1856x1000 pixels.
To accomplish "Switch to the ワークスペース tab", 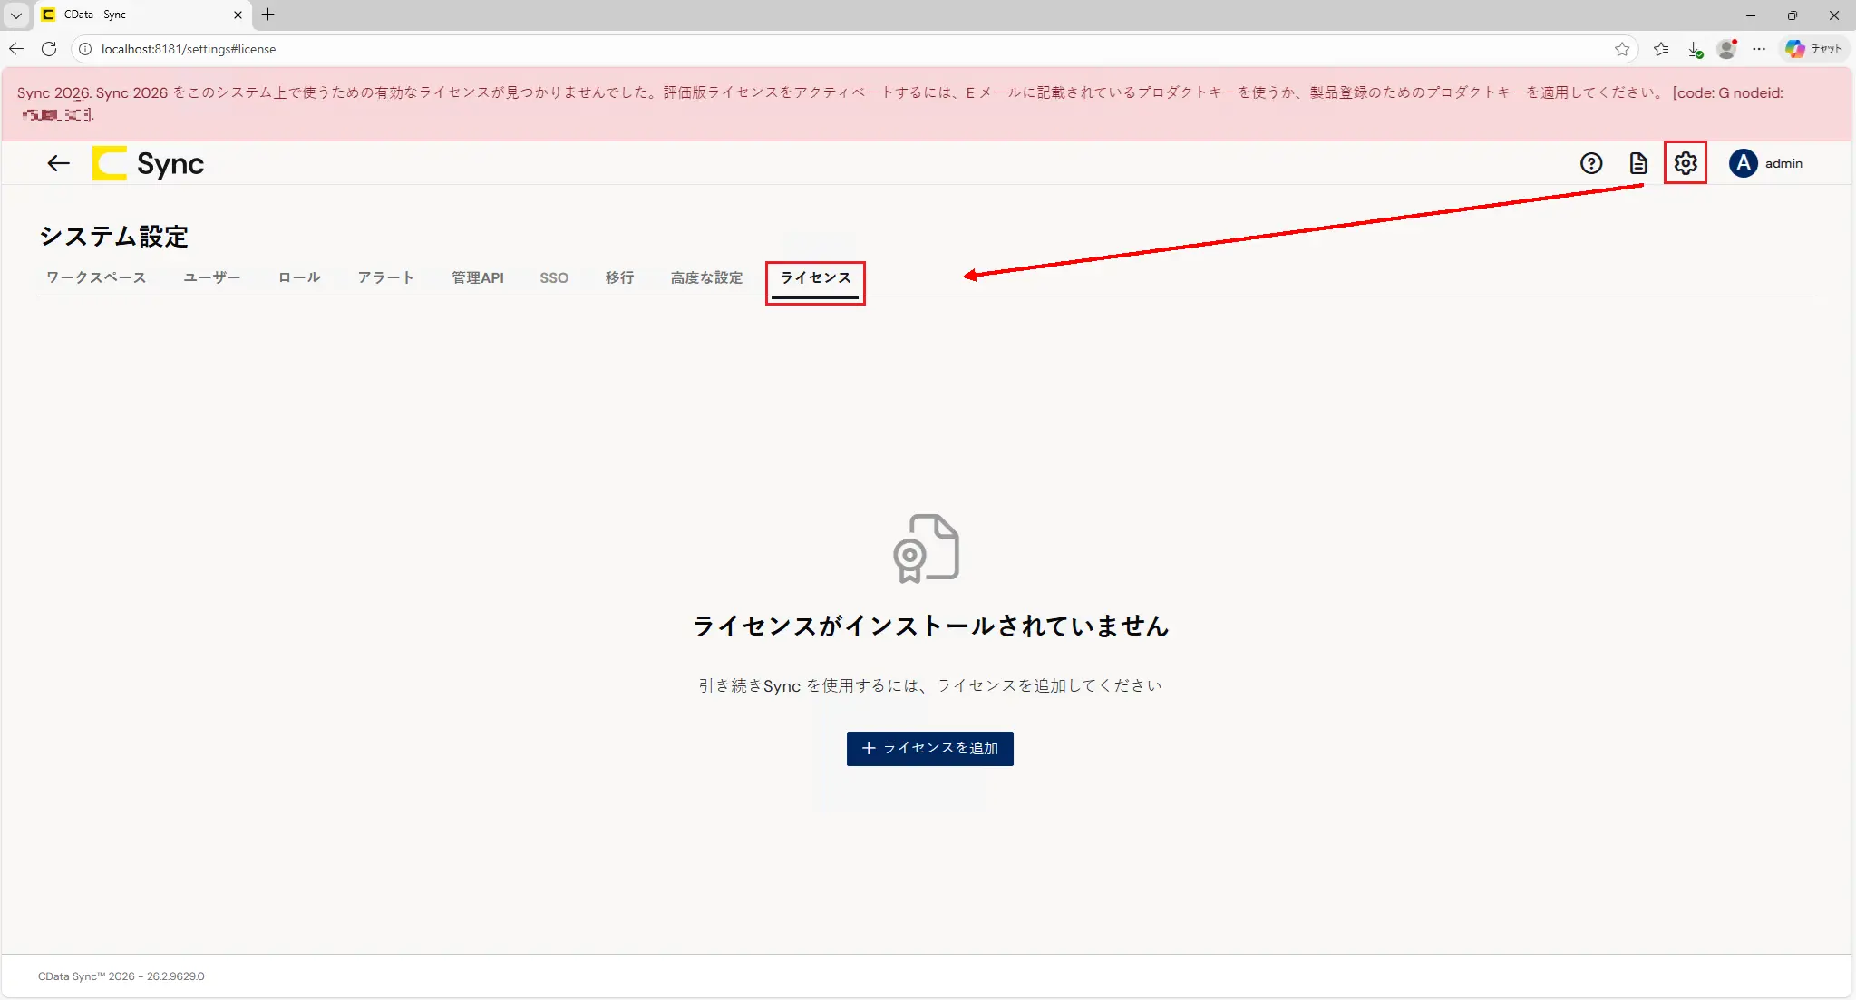I will 96,277.
